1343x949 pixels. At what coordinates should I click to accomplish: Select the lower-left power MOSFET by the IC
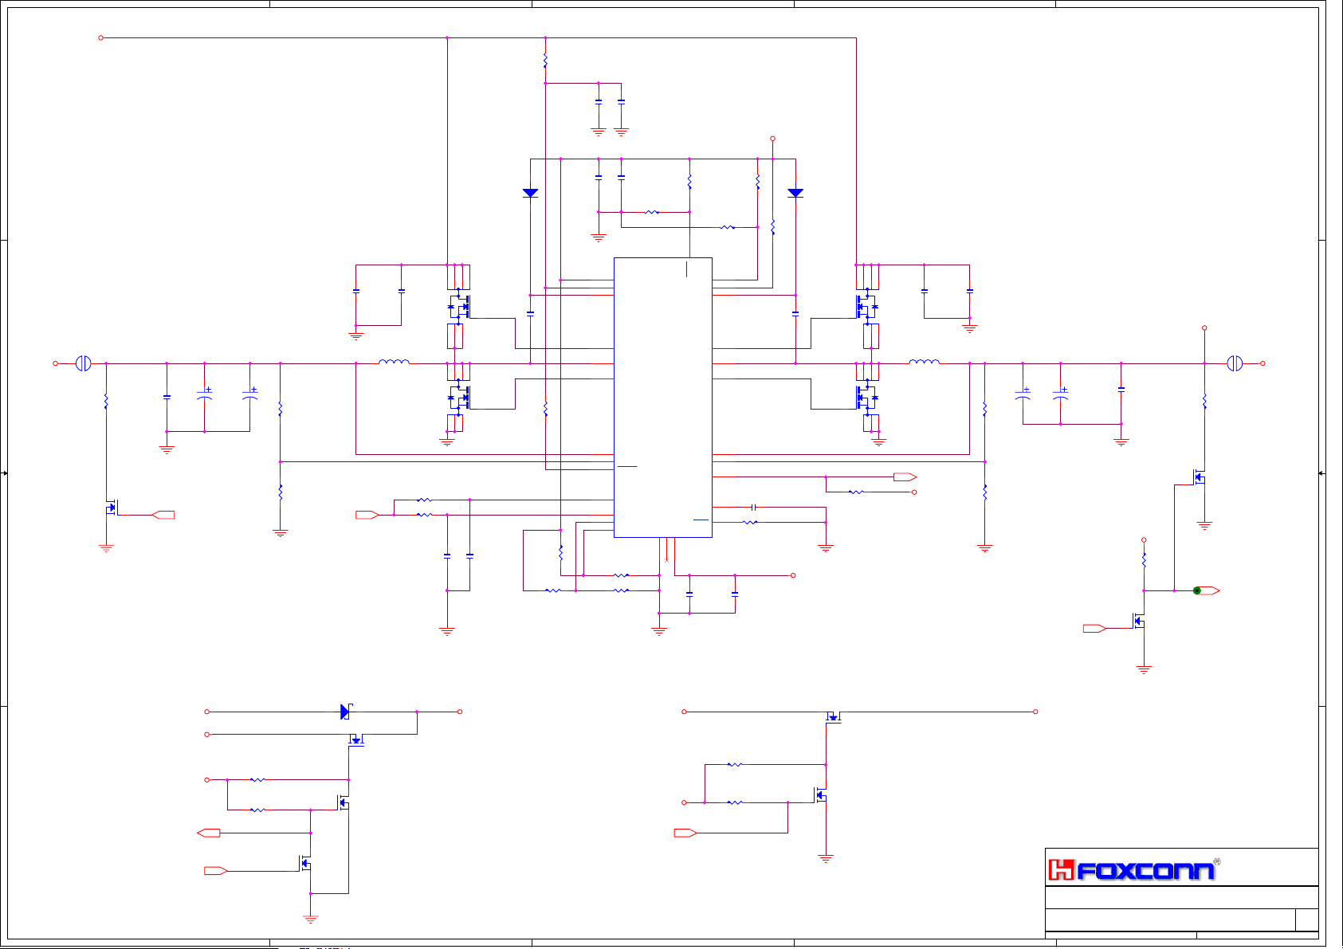[459, 397]
